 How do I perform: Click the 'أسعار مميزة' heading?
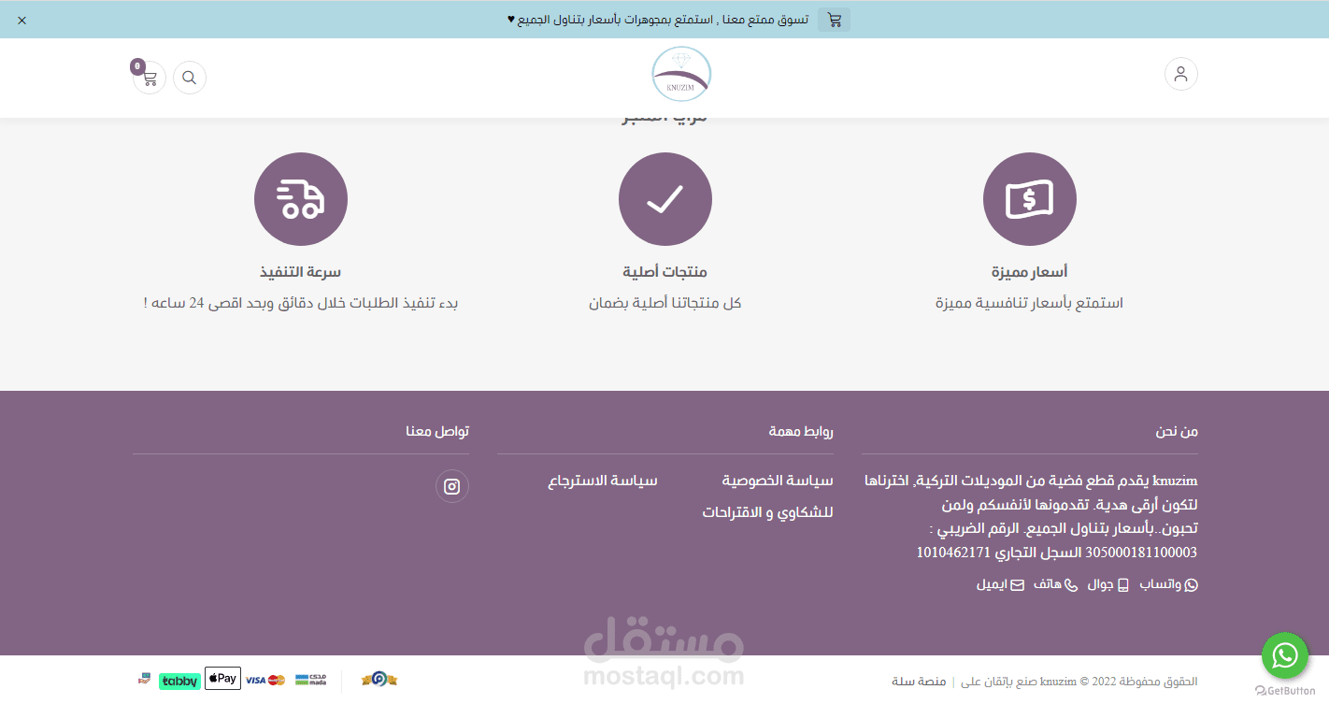coord(1029,272)
